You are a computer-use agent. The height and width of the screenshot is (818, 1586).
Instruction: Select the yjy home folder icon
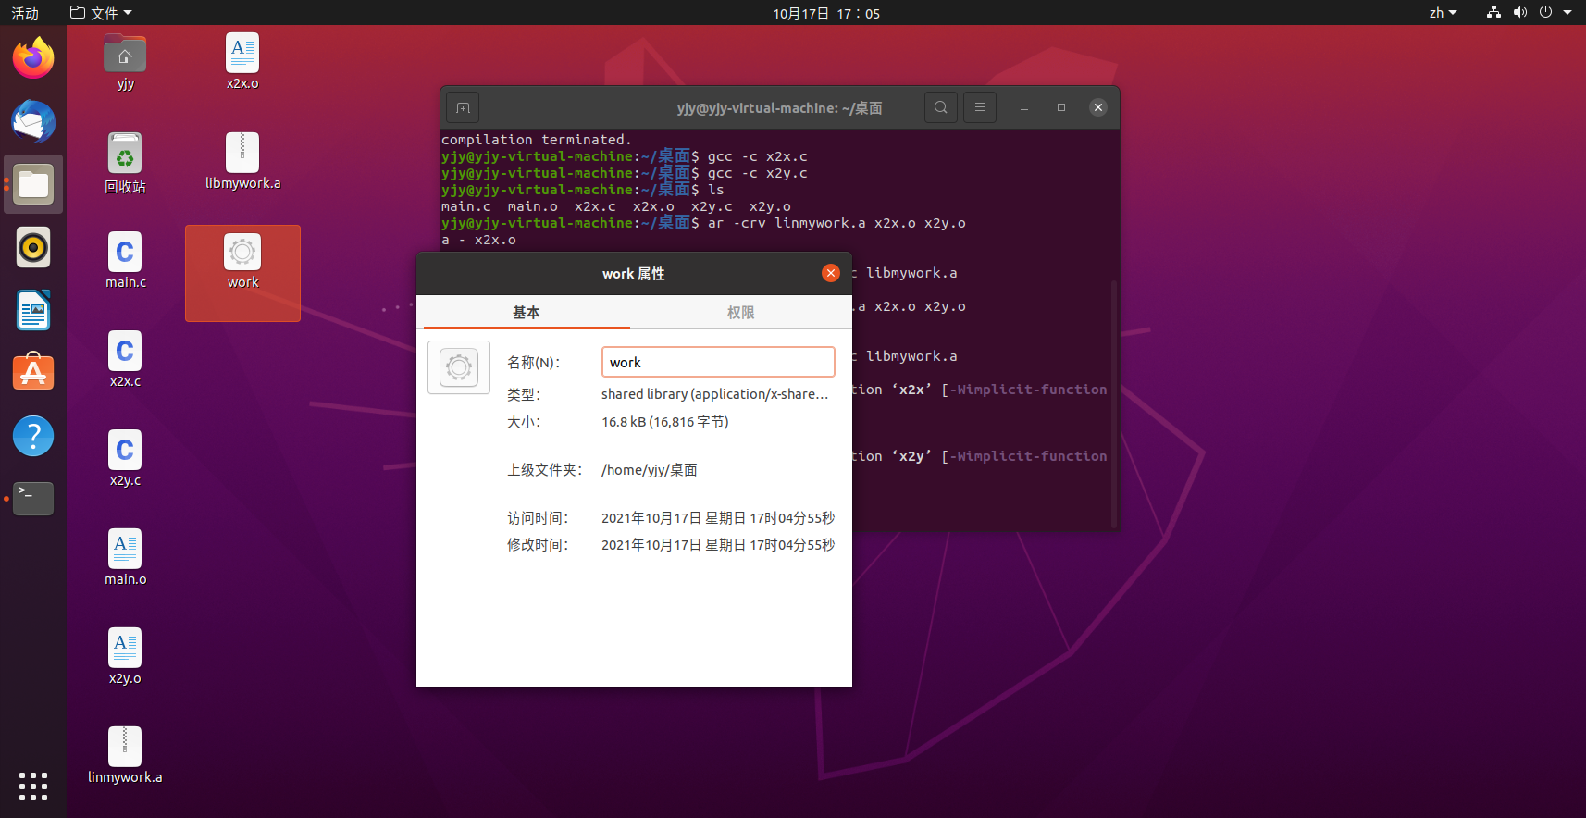tap(125, 63)
